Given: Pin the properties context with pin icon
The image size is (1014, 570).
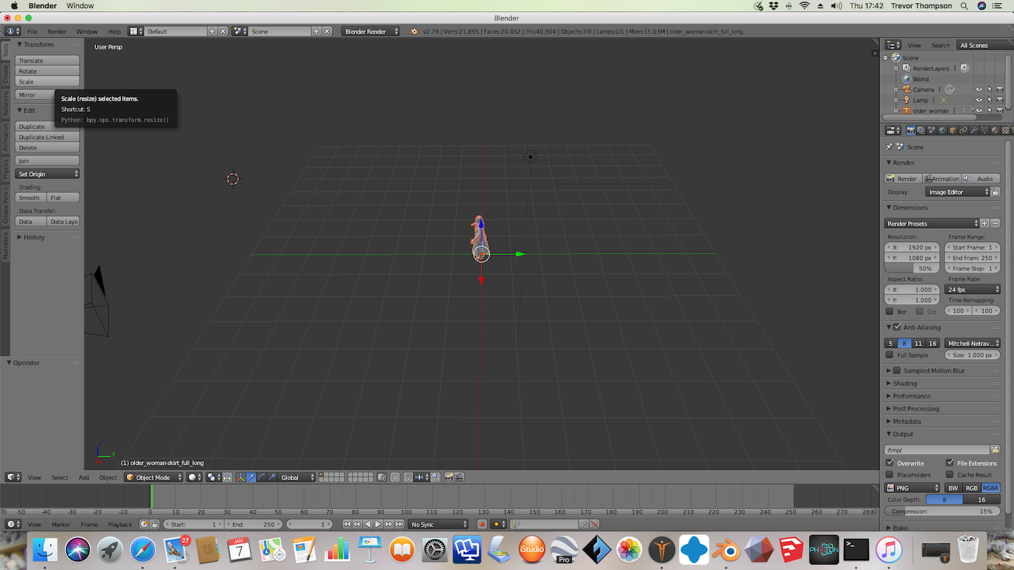Looking at the screenshot, I should 889,146.
